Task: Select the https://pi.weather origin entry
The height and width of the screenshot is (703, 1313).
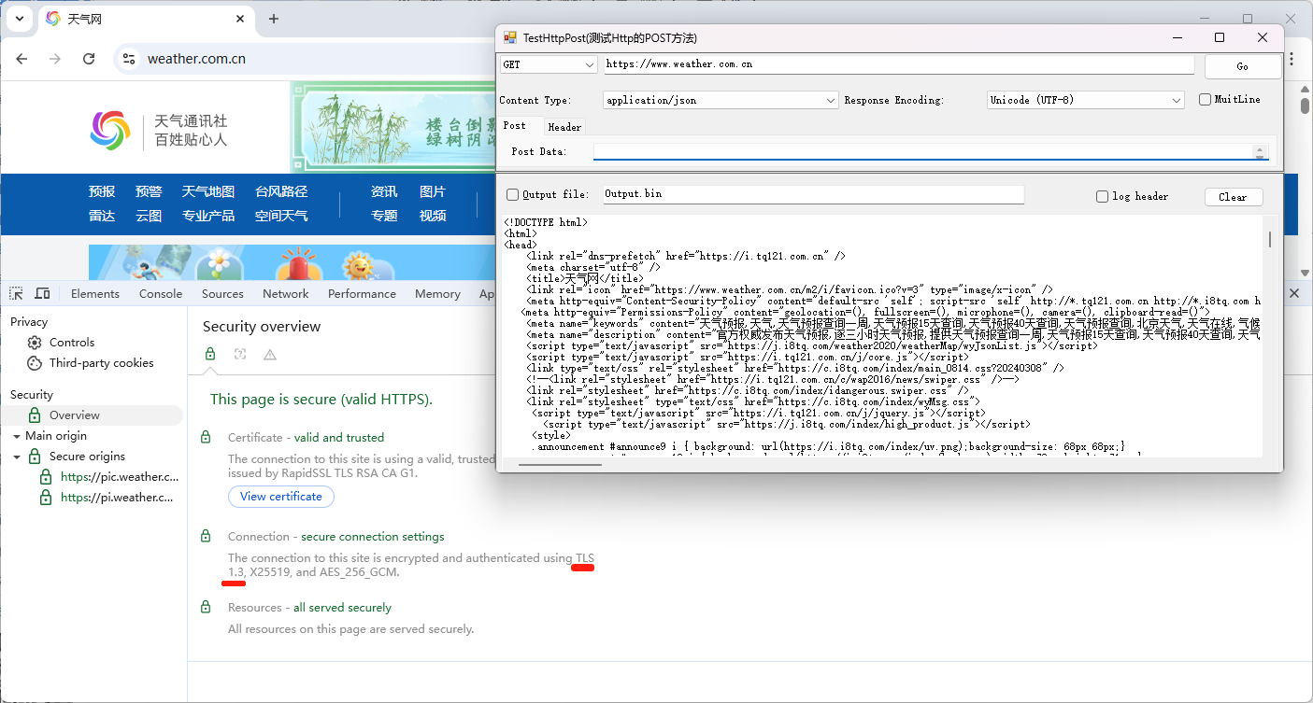Action: pyautogui.click(x=117, y=498)
